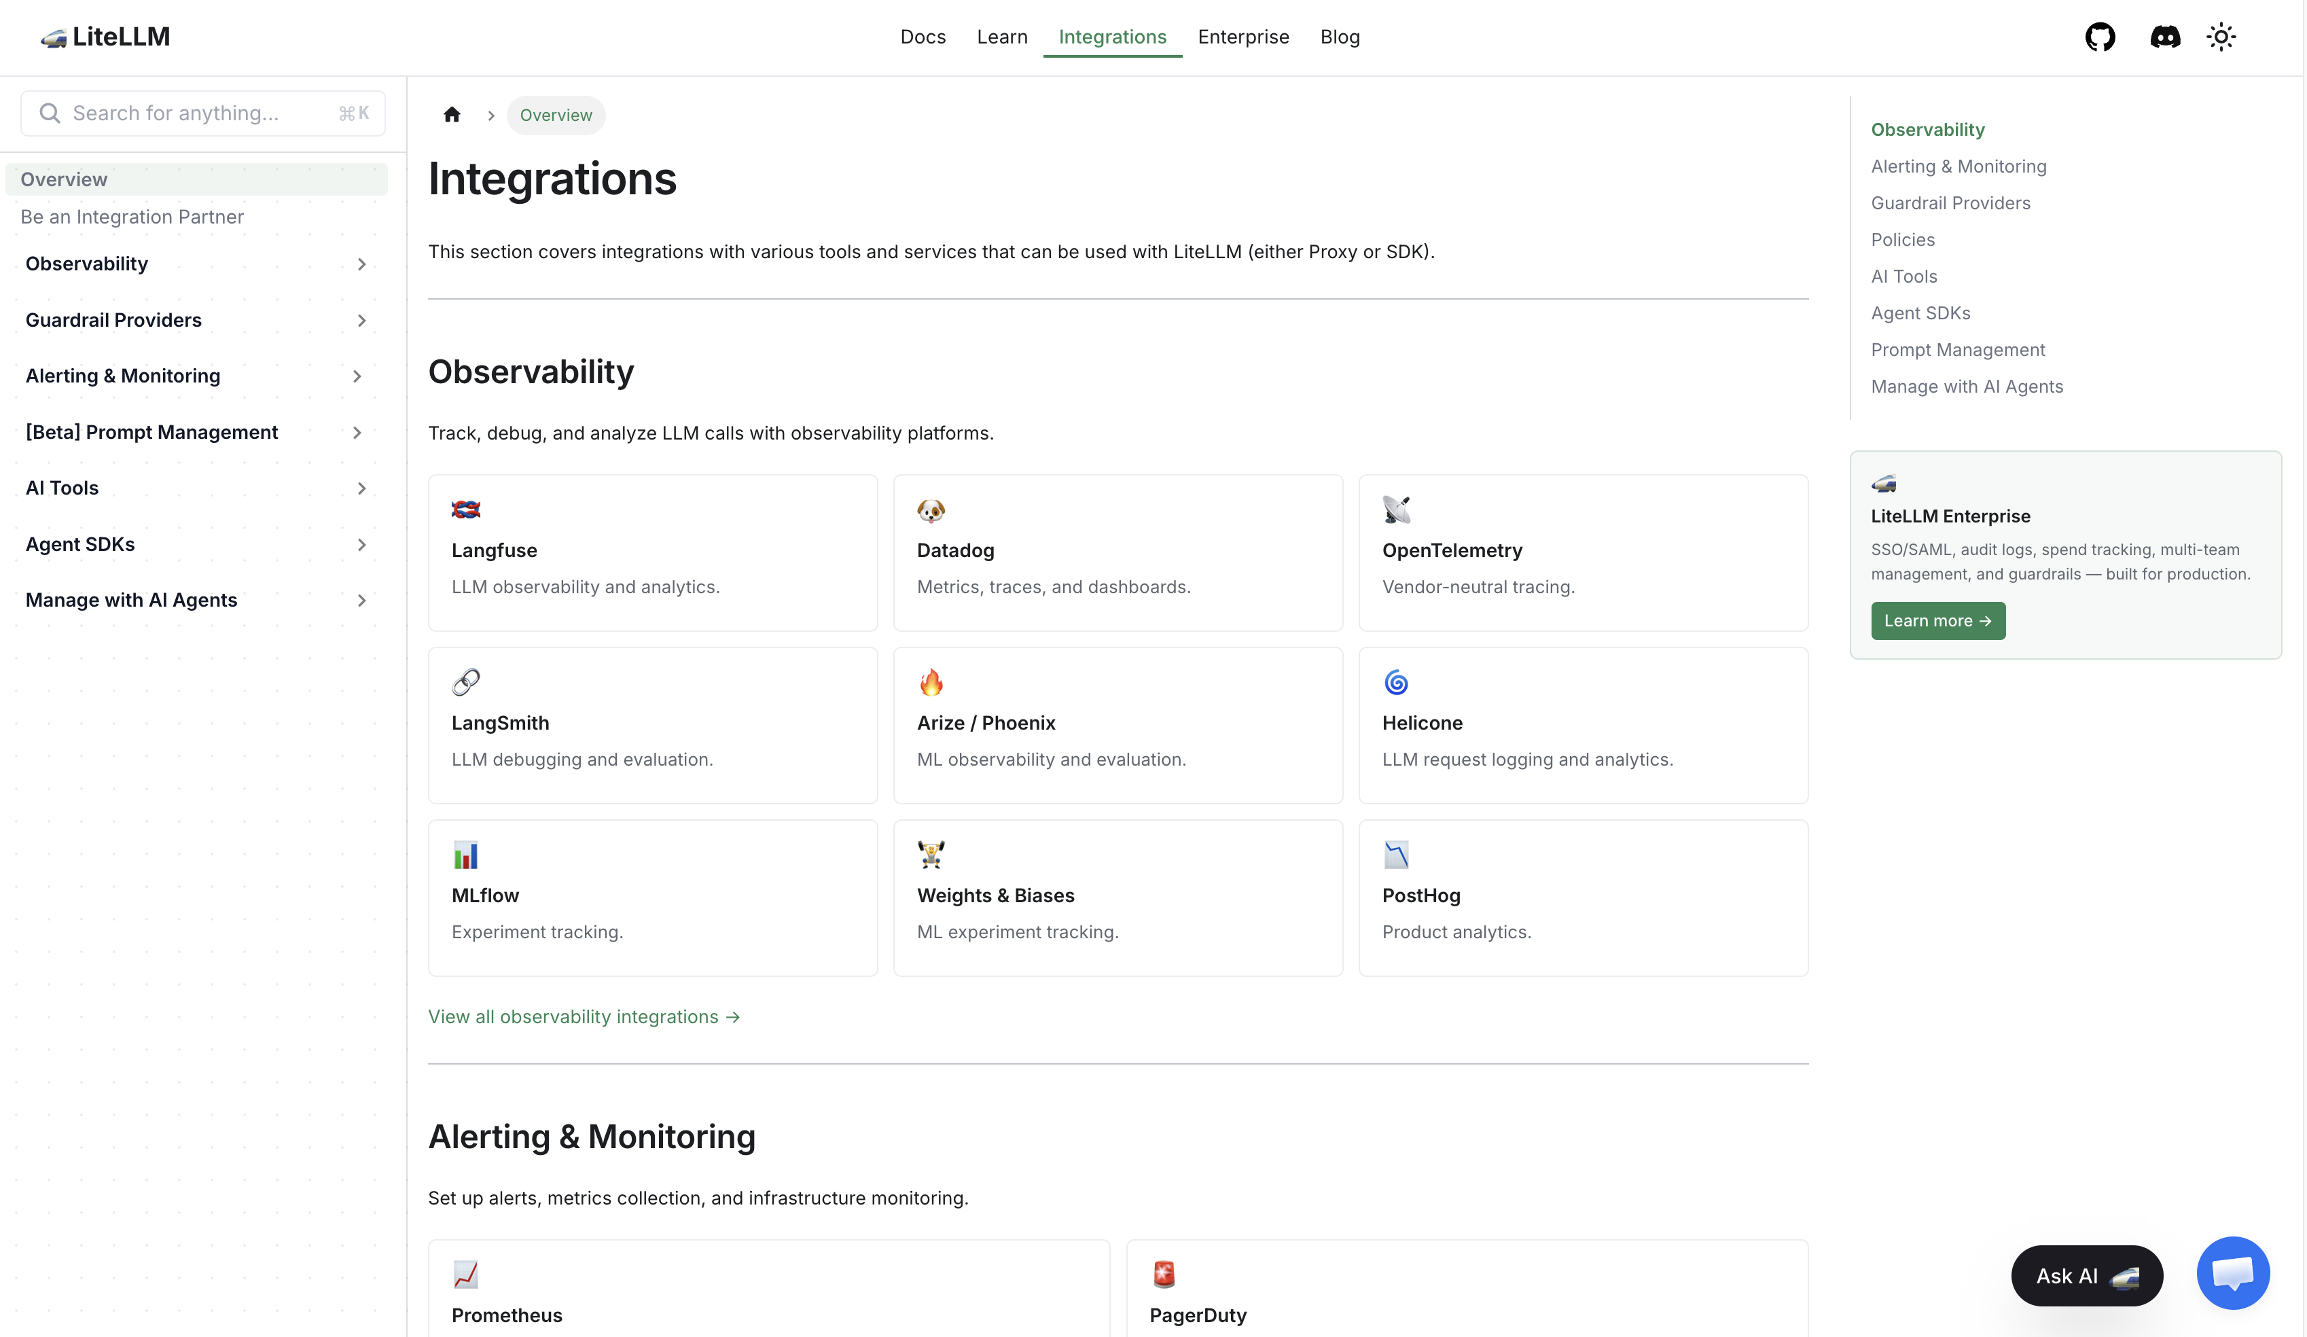This screenshot has width=2307, height=1337.
Task: Click the Overview breadcrumb pill
Action: (556, 115)
